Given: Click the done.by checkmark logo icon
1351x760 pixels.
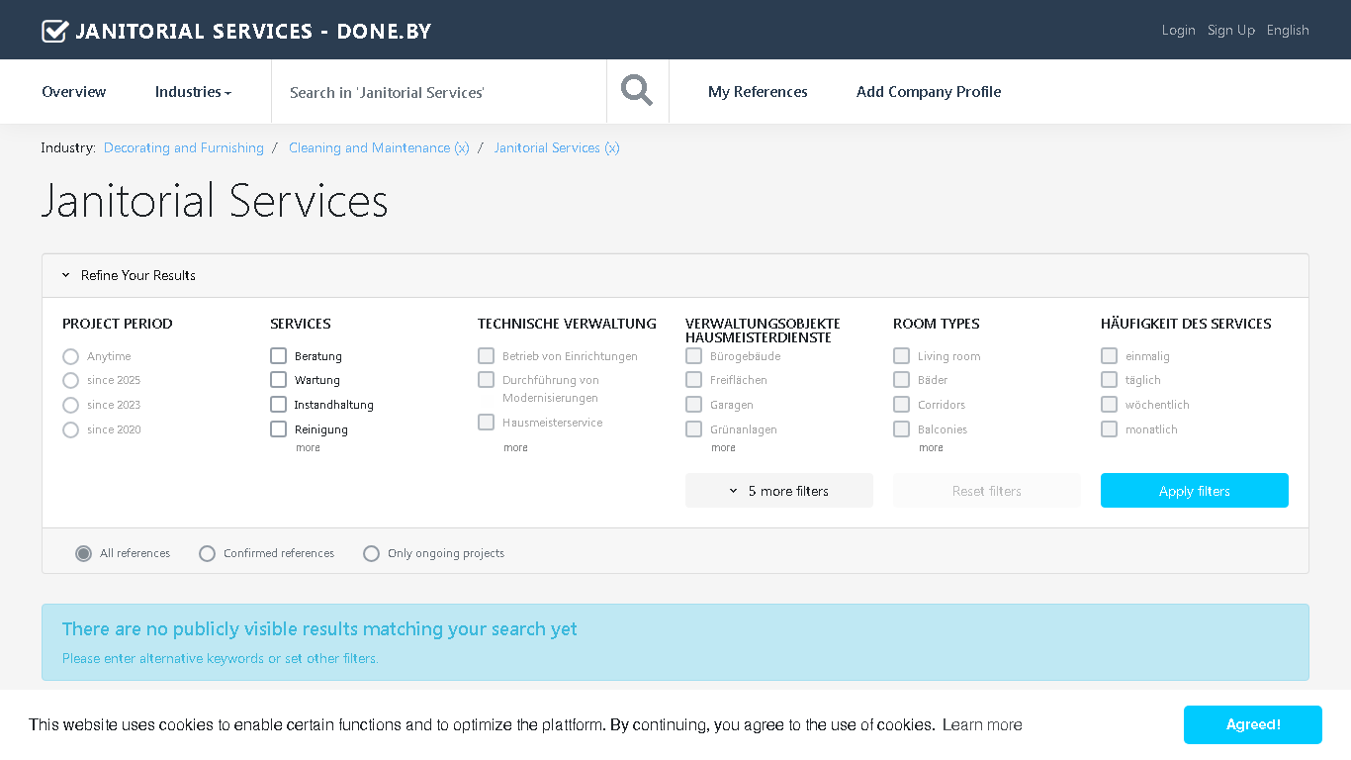Looking at the screenshot, I should point(54,31).
